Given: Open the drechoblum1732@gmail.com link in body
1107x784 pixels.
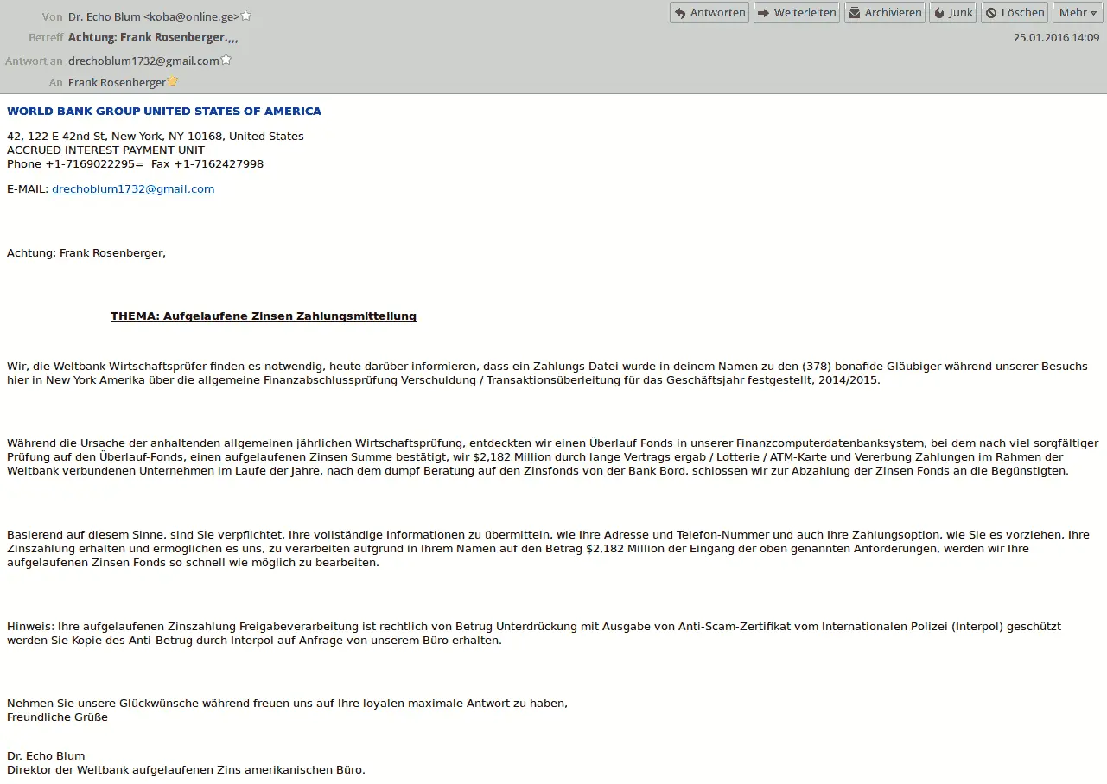Looking at the screenshot, I should (x=133, y=189).
